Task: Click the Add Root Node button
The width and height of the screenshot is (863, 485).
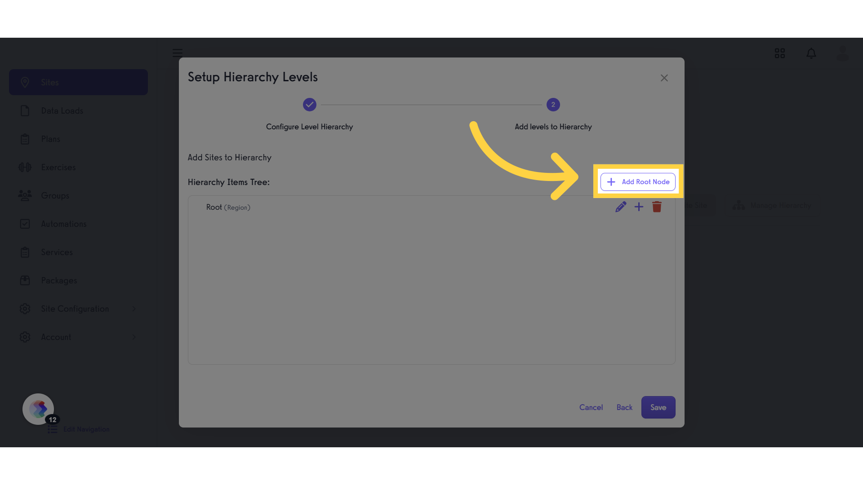Action: [x=638, y=182]
